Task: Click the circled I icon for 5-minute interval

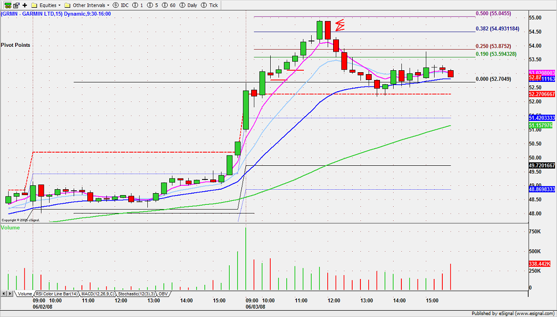Action: pos(151,5)
